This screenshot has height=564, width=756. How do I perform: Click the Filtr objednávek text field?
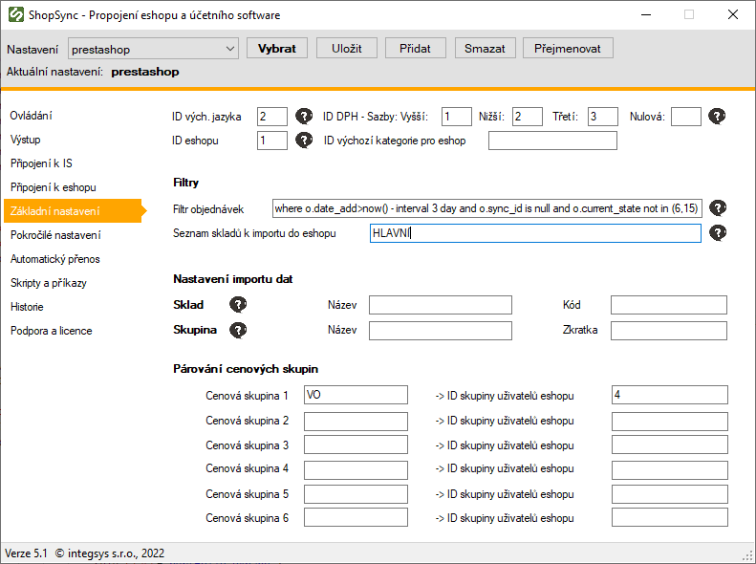click(x=486, y=208)
